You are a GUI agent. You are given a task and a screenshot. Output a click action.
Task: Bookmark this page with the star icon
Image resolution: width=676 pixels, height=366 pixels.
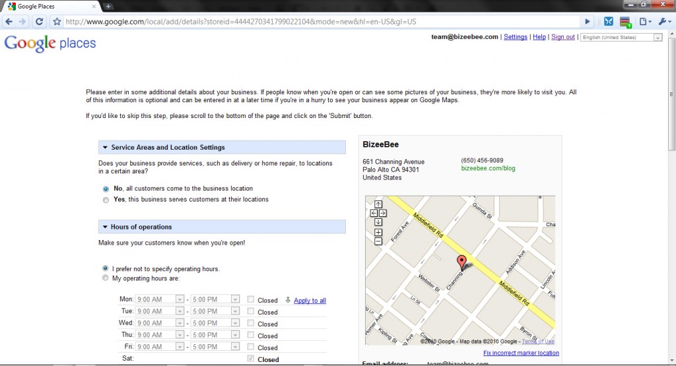57,22
